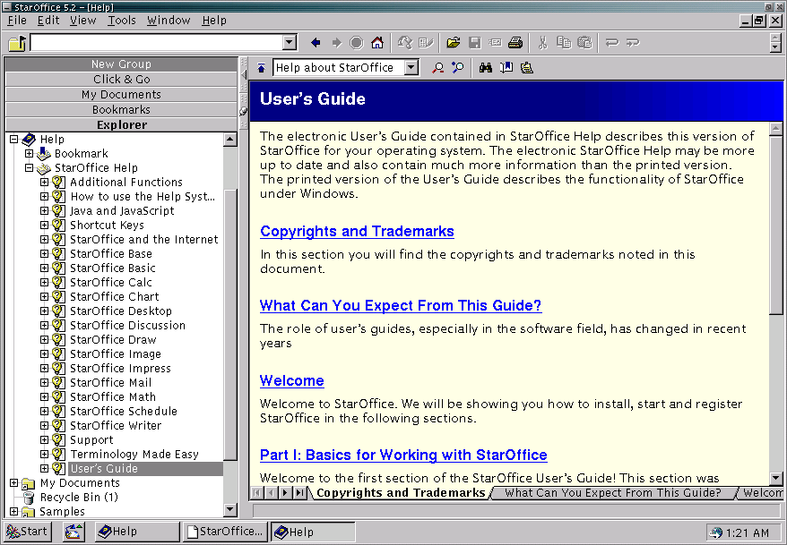787x545 pixels.
Task: Click the Stop loading circle icon
Action: click(357, 42)
